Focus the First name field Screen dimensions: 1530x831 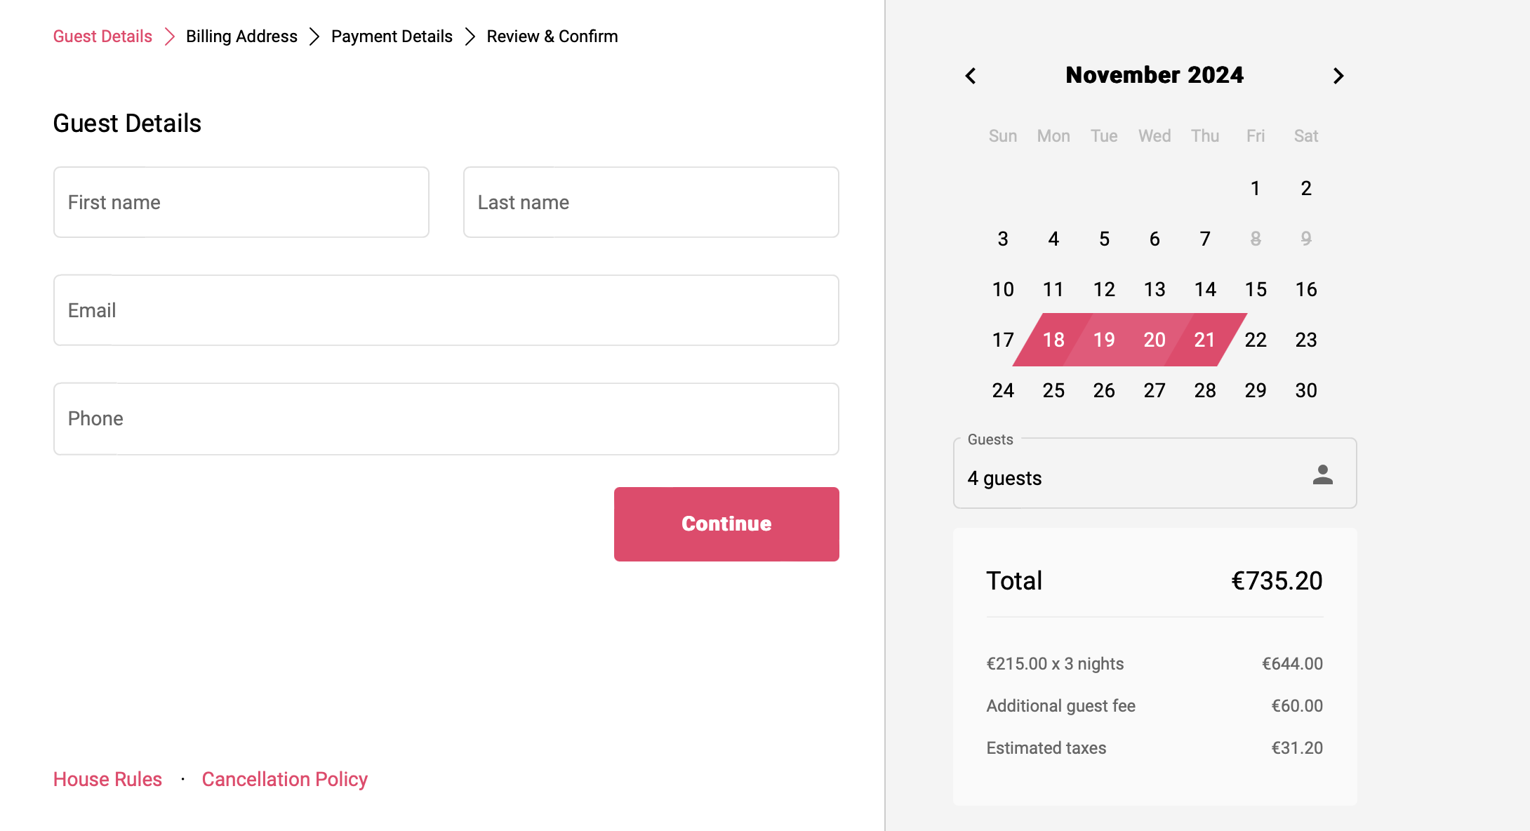(241, 202)
